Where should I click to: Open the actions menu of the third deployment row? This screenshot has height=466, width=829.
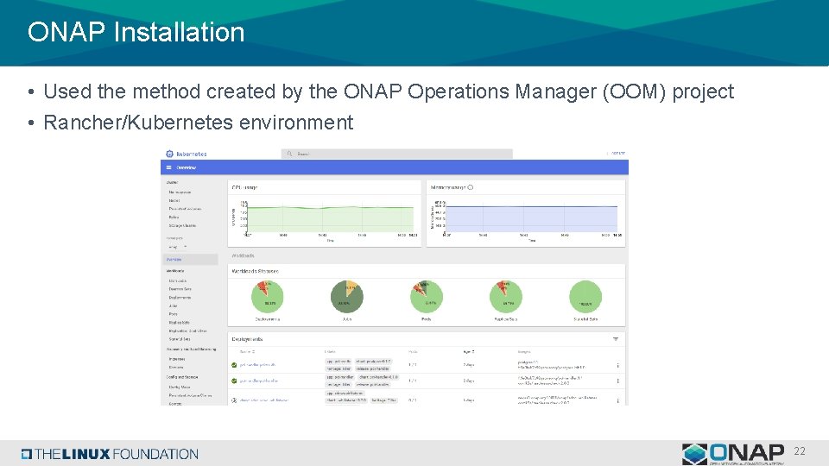(x=617, y=400)
